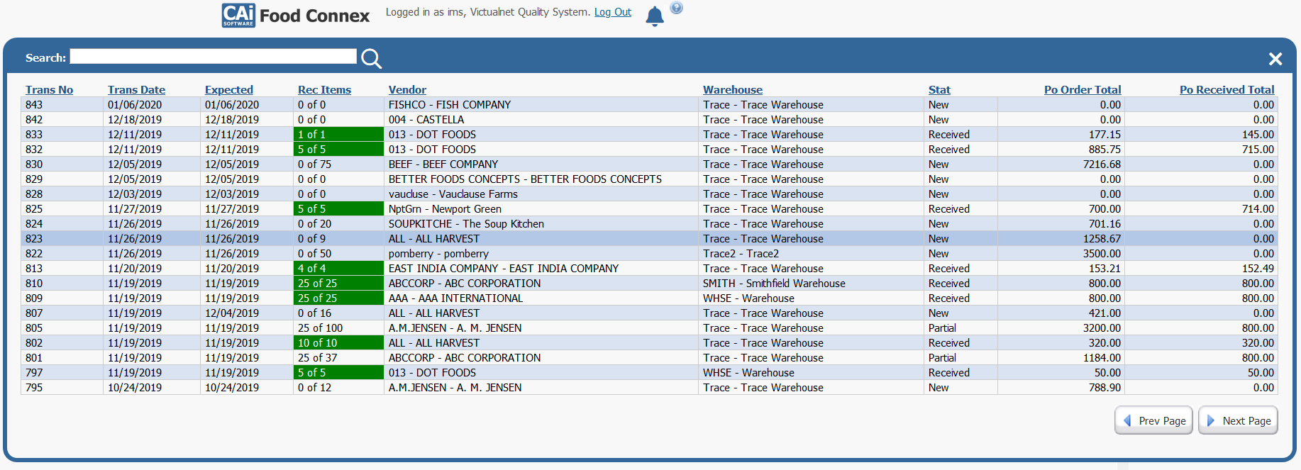
Task: Focus the Search text field
Action: (x=213, y=57)
